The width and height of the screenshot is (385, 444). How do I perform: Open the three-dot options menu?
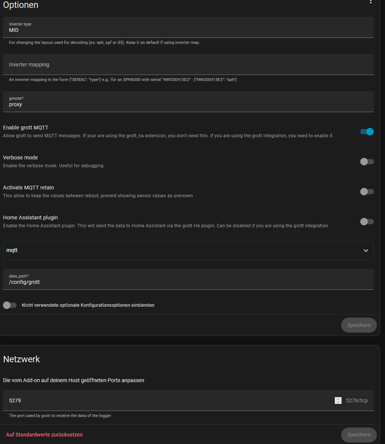pos(371,2)
